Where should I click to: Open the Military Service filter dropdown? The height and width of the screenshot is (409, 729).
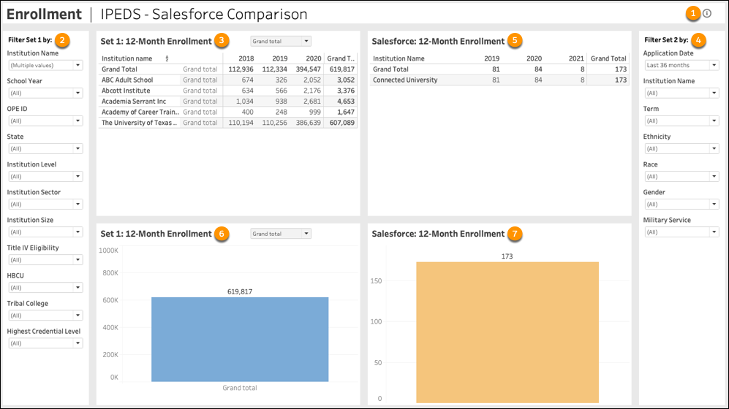click(681, 232)
